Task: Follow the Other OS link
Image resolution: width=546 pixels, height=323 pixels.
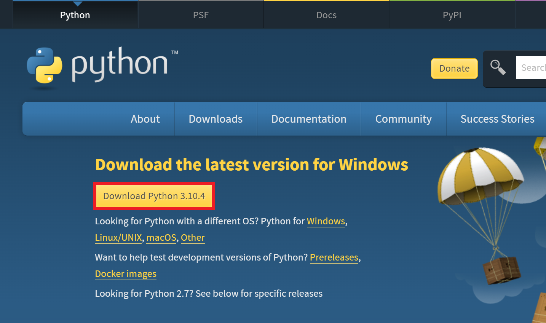Action: (193, 238)
